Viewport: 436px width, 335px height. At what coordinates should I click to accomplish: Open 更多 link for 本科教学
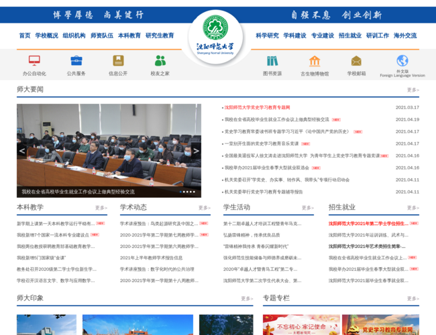click(x=101, y=208)
